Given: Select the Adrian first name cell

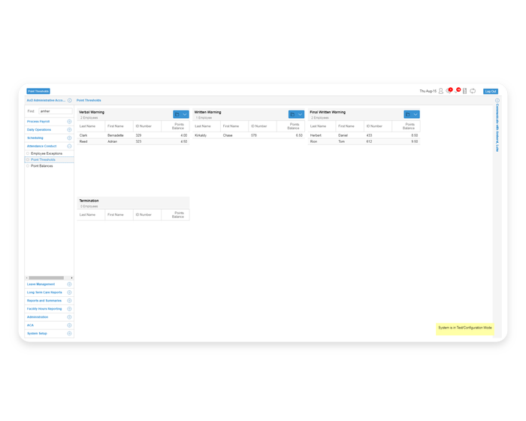Looking at the screenshot, I should (113, 141).
